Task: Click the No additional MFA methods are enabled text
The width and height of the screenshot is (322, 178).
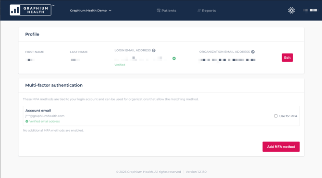Action: pyautogui.click(x=53, y=130)
